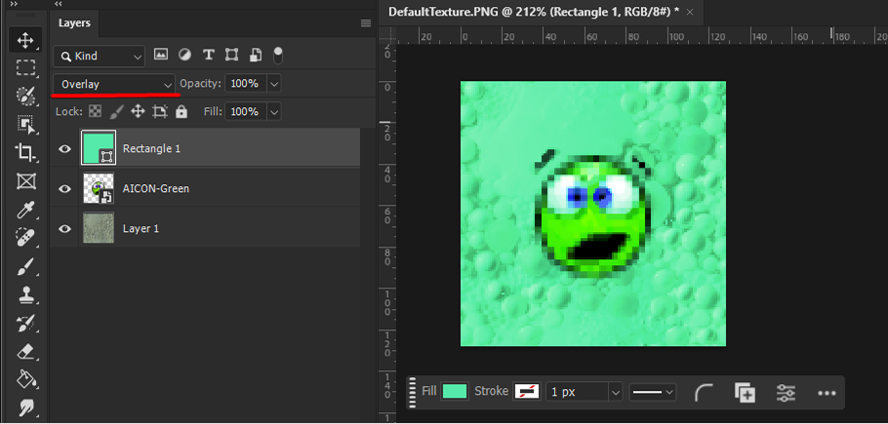Toggle visibility of AICON-Green layer
The width and height of the screenshot is (888, 424).
65,189
